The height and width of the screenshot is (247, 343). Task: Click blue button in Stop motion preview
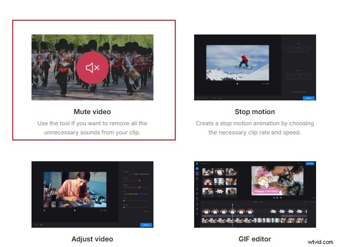click(308, 98)
